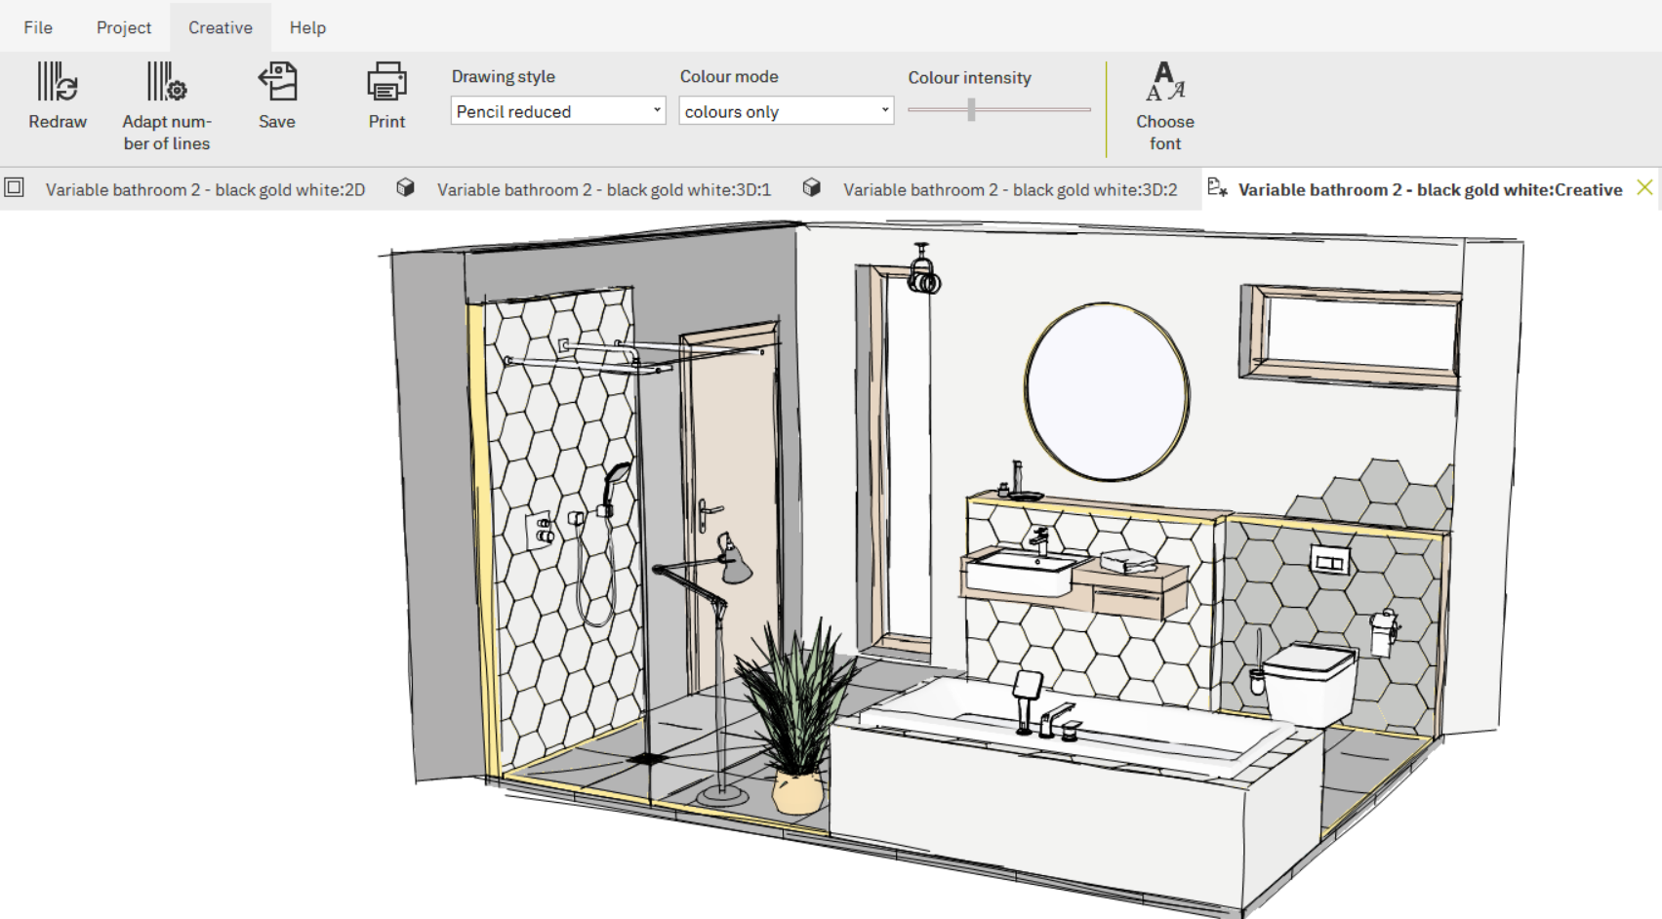
Task: Click the ceiling lamp in the drawing
Action: click(922, 270)
